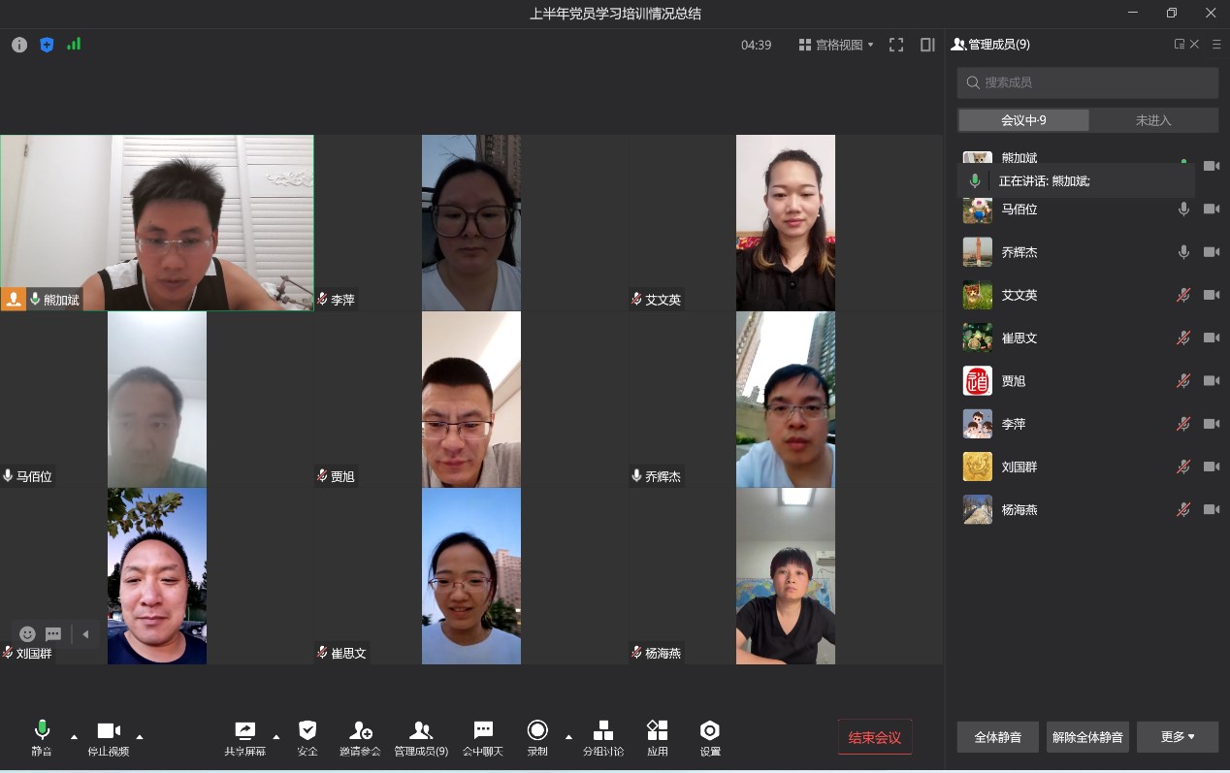1230x773 pixels.
Task: Open the grid view (宫格视图) dropdown
Action: (x=836, y=45)
